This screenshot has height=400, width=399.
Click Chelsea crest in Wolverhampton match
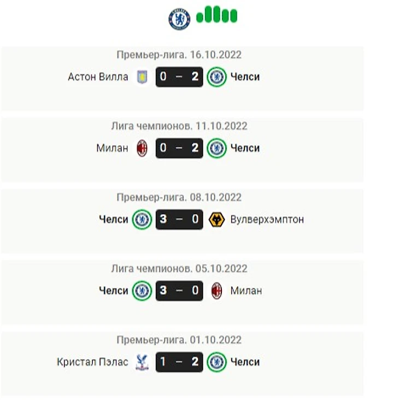pyautogui.click(x=142, y=219)
